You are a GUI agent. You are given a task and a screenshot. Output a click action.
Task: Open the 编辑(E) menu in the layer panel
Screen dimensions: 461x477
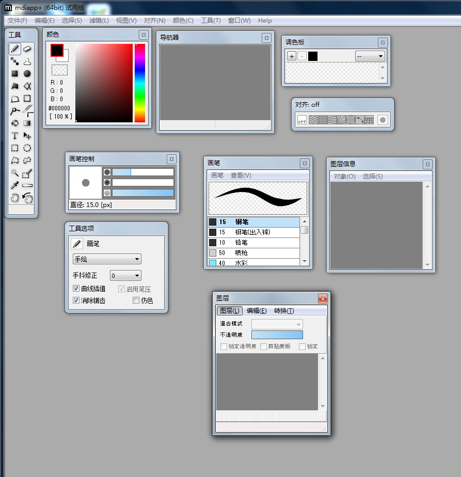point(257,311)
